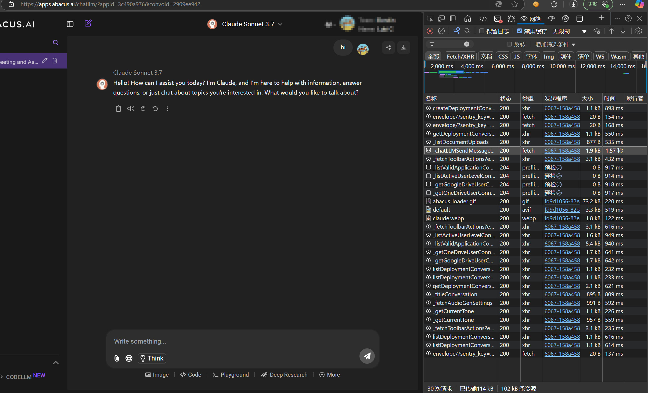Uncheck the 禁用缓存 checkbox
The width and height of the screenshot is (648, 393).
click(520, 31)
